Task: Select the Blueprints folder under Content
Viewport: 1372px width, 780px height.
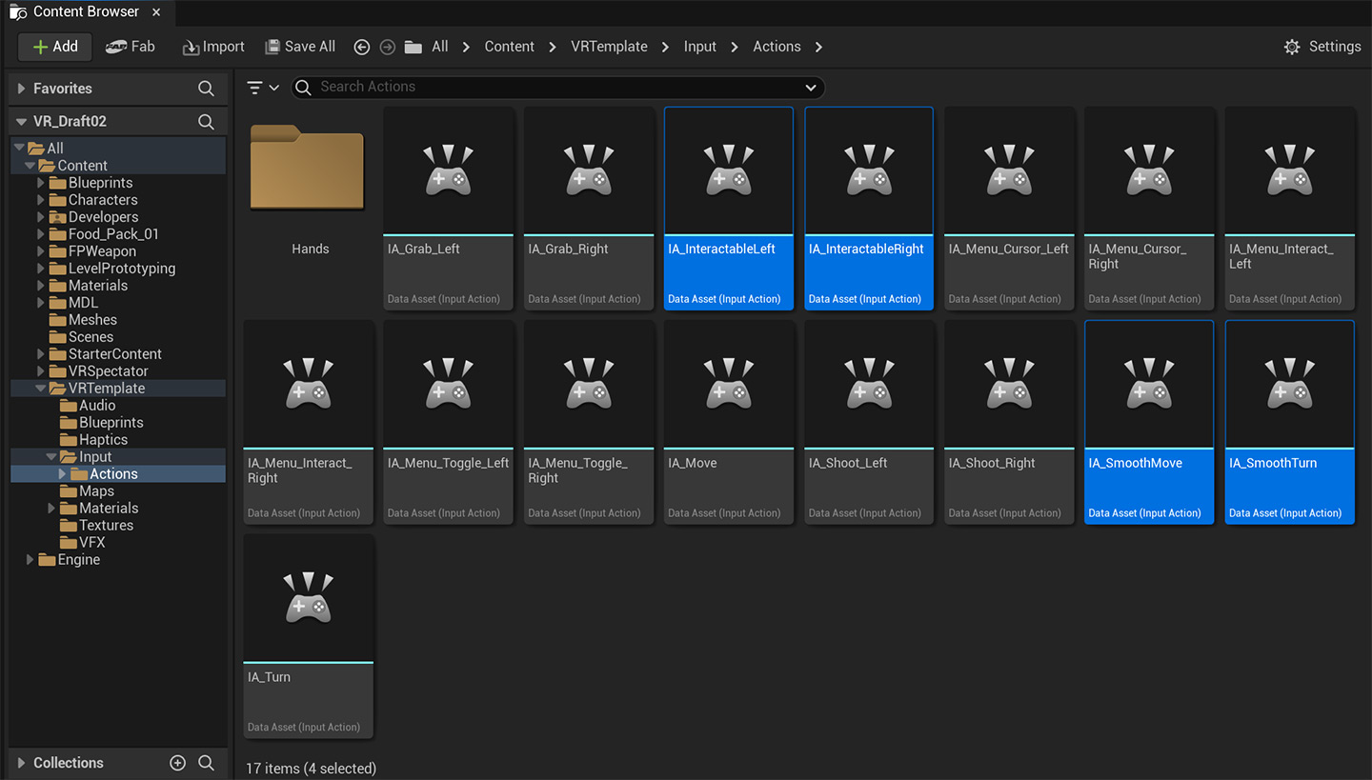Action: pyautogui.click(x=100, y=183)
